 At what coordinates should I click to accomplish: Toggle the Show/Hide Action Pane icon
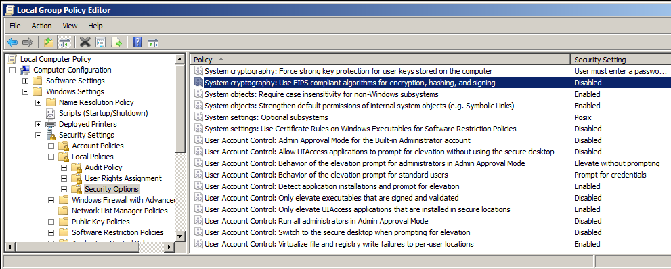(153, 42)
